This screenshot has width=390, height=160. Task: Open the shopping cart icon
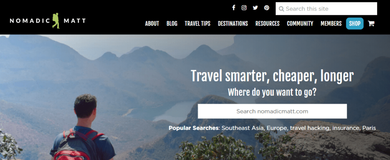[x=371, y=24]
